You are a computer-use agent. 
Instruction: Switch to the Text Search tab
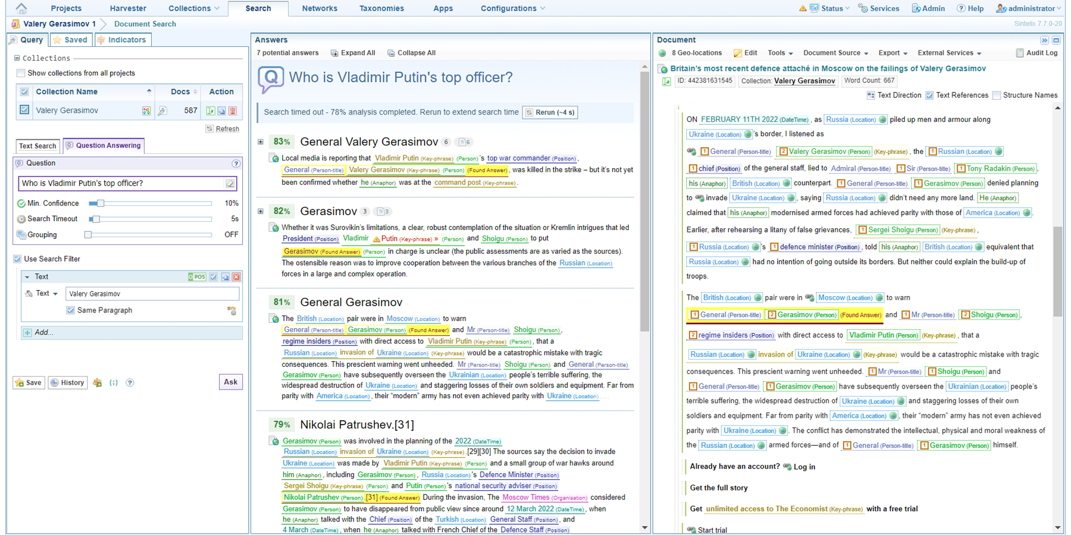pos(37,146)
